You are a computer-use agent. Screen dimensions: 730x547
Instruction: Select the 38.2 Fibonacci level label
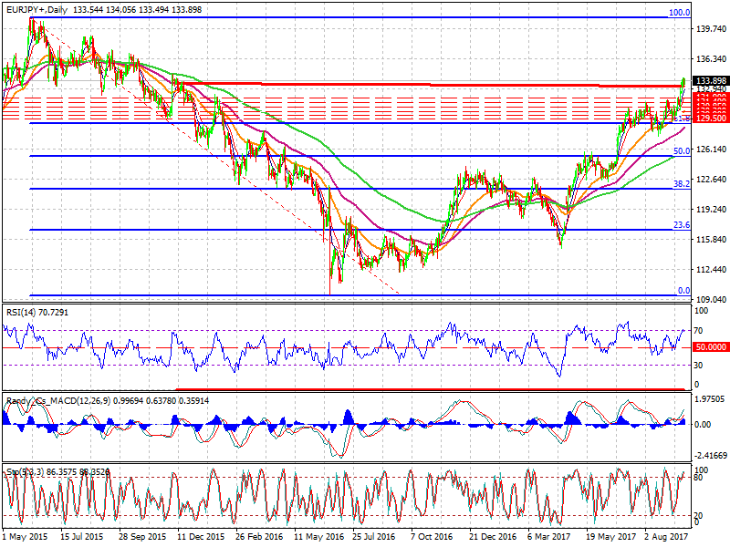[681, 184]
